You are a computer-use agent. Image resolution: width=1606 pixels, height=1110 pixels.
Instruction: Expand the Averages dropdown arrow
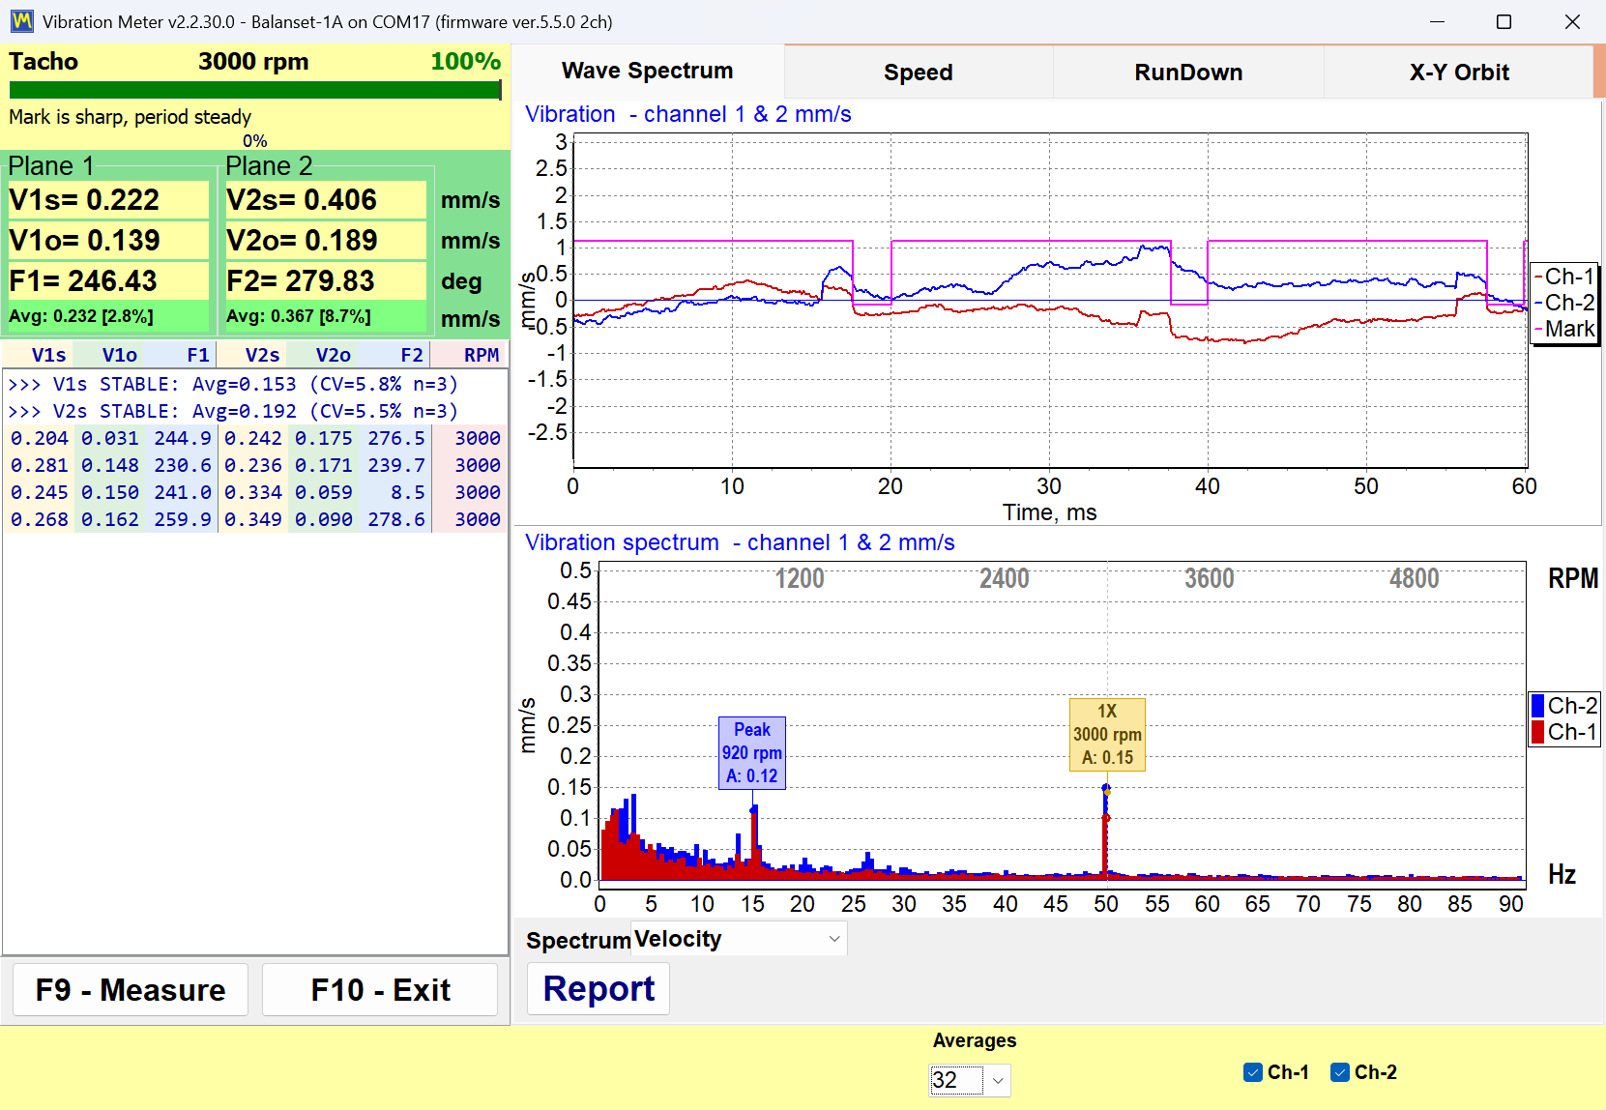point(998,1080)
